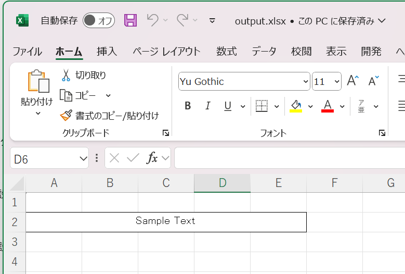This screenshot has height=274, width=405.
Task: Click the formula bar input area
Action: (290, 158)
